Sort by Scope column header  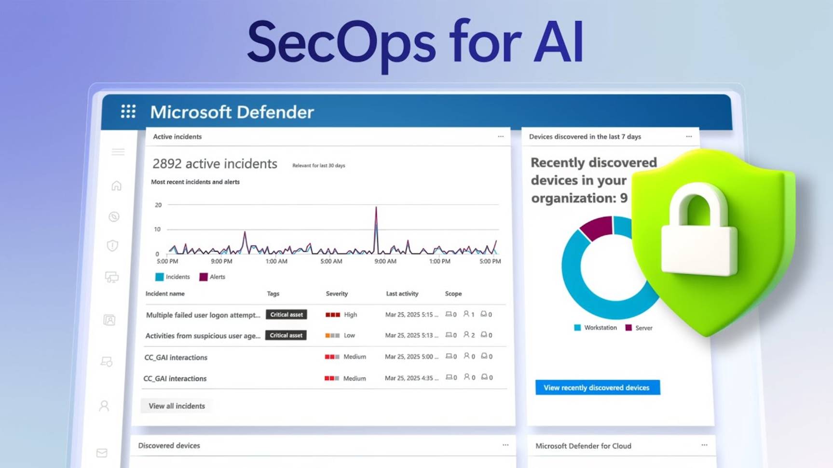pyautogui.click(x=453, y=294)
